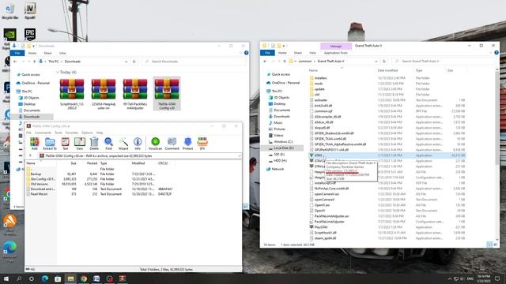
Task: Click the Info icon in WinRAR
Action: point(138,144)
